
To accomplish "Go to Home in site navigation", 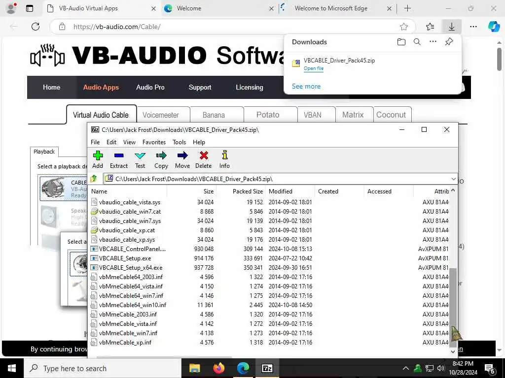I will click(x=51, y=88).
